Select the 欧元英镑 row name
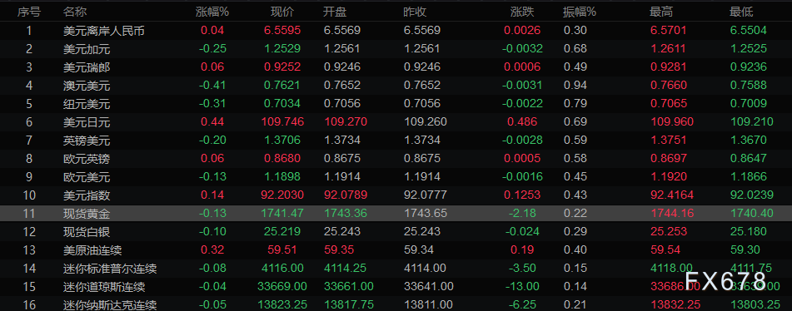Viewport: 792px width, 311px height. pyautogui.click(x=87, y=159)
